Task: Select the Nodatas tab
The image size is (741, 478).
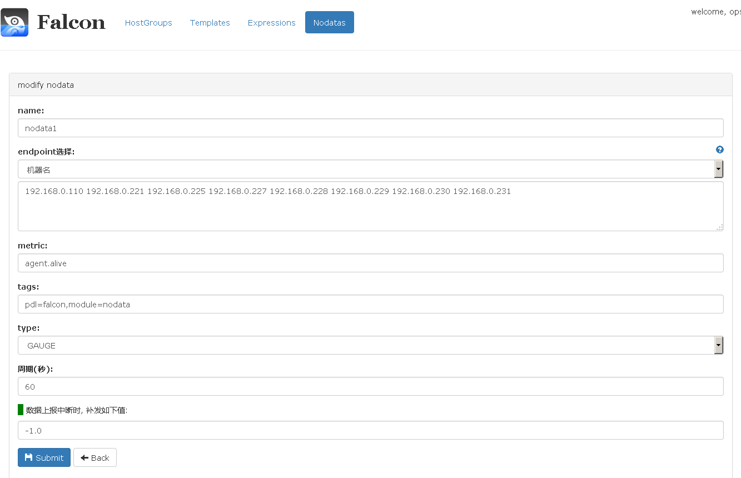Action: (x=330, y=23)
